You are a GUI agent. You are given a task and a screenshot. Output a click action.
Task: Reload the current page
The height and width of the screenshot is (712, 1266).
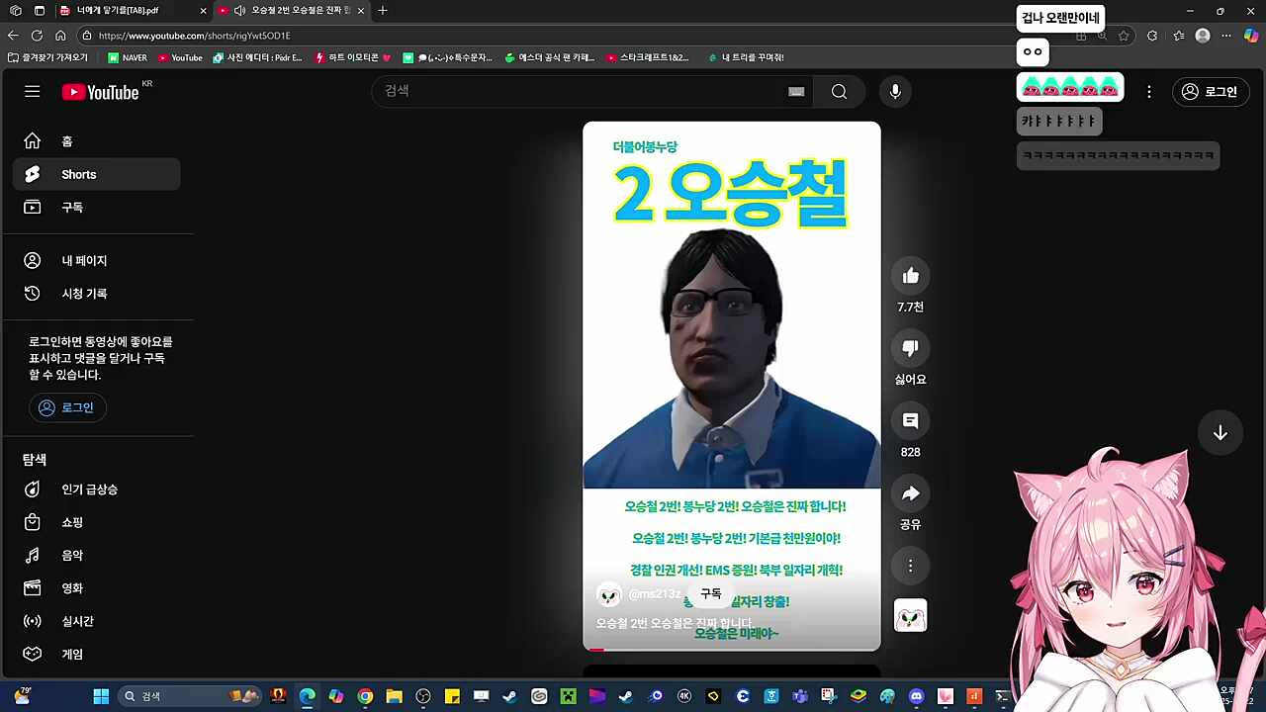coord(37,36)
